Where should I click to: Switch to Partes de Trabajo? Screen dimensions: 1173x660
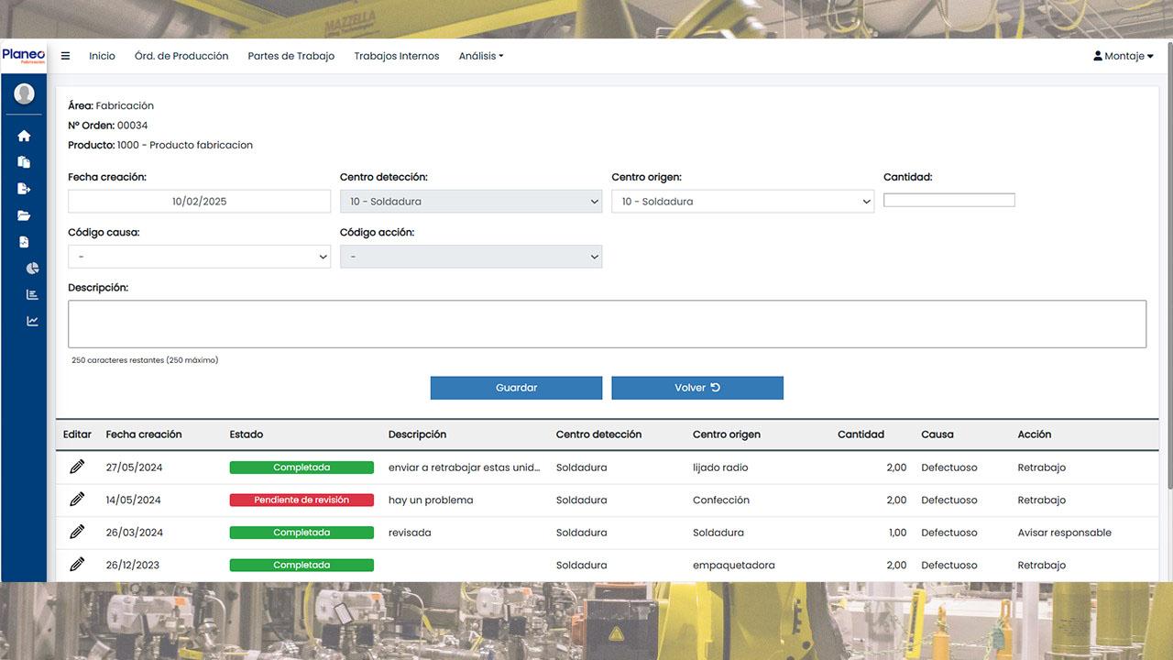click(x=291, y=55)
